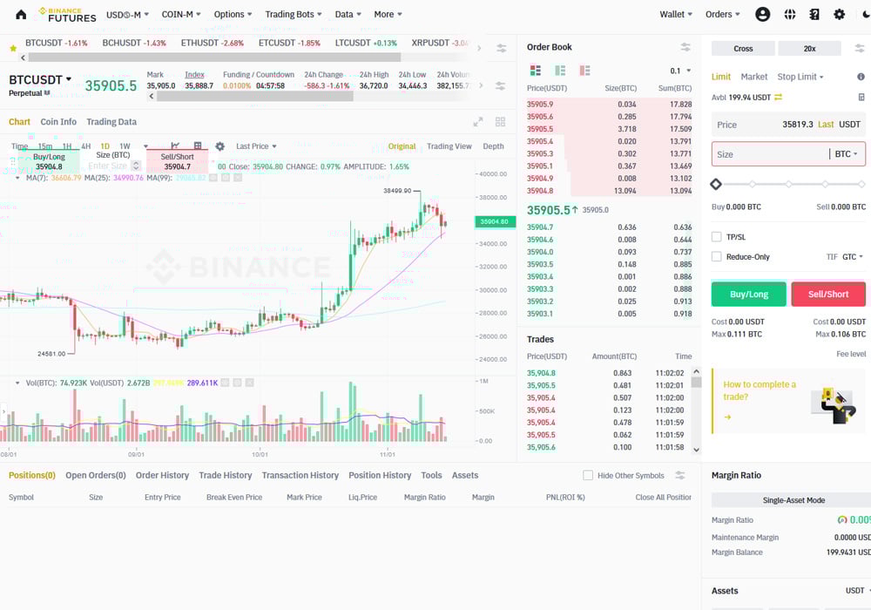Open ticker bar settings sliders icon
Viewport: 871px width, 610px height.
tap(501, 48)
